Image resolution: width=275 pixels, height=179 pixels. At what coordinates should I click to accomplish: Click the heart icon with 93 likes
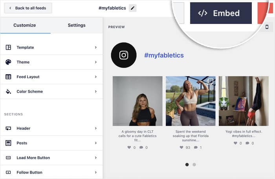pyautogui.click(x=181, y=148)
